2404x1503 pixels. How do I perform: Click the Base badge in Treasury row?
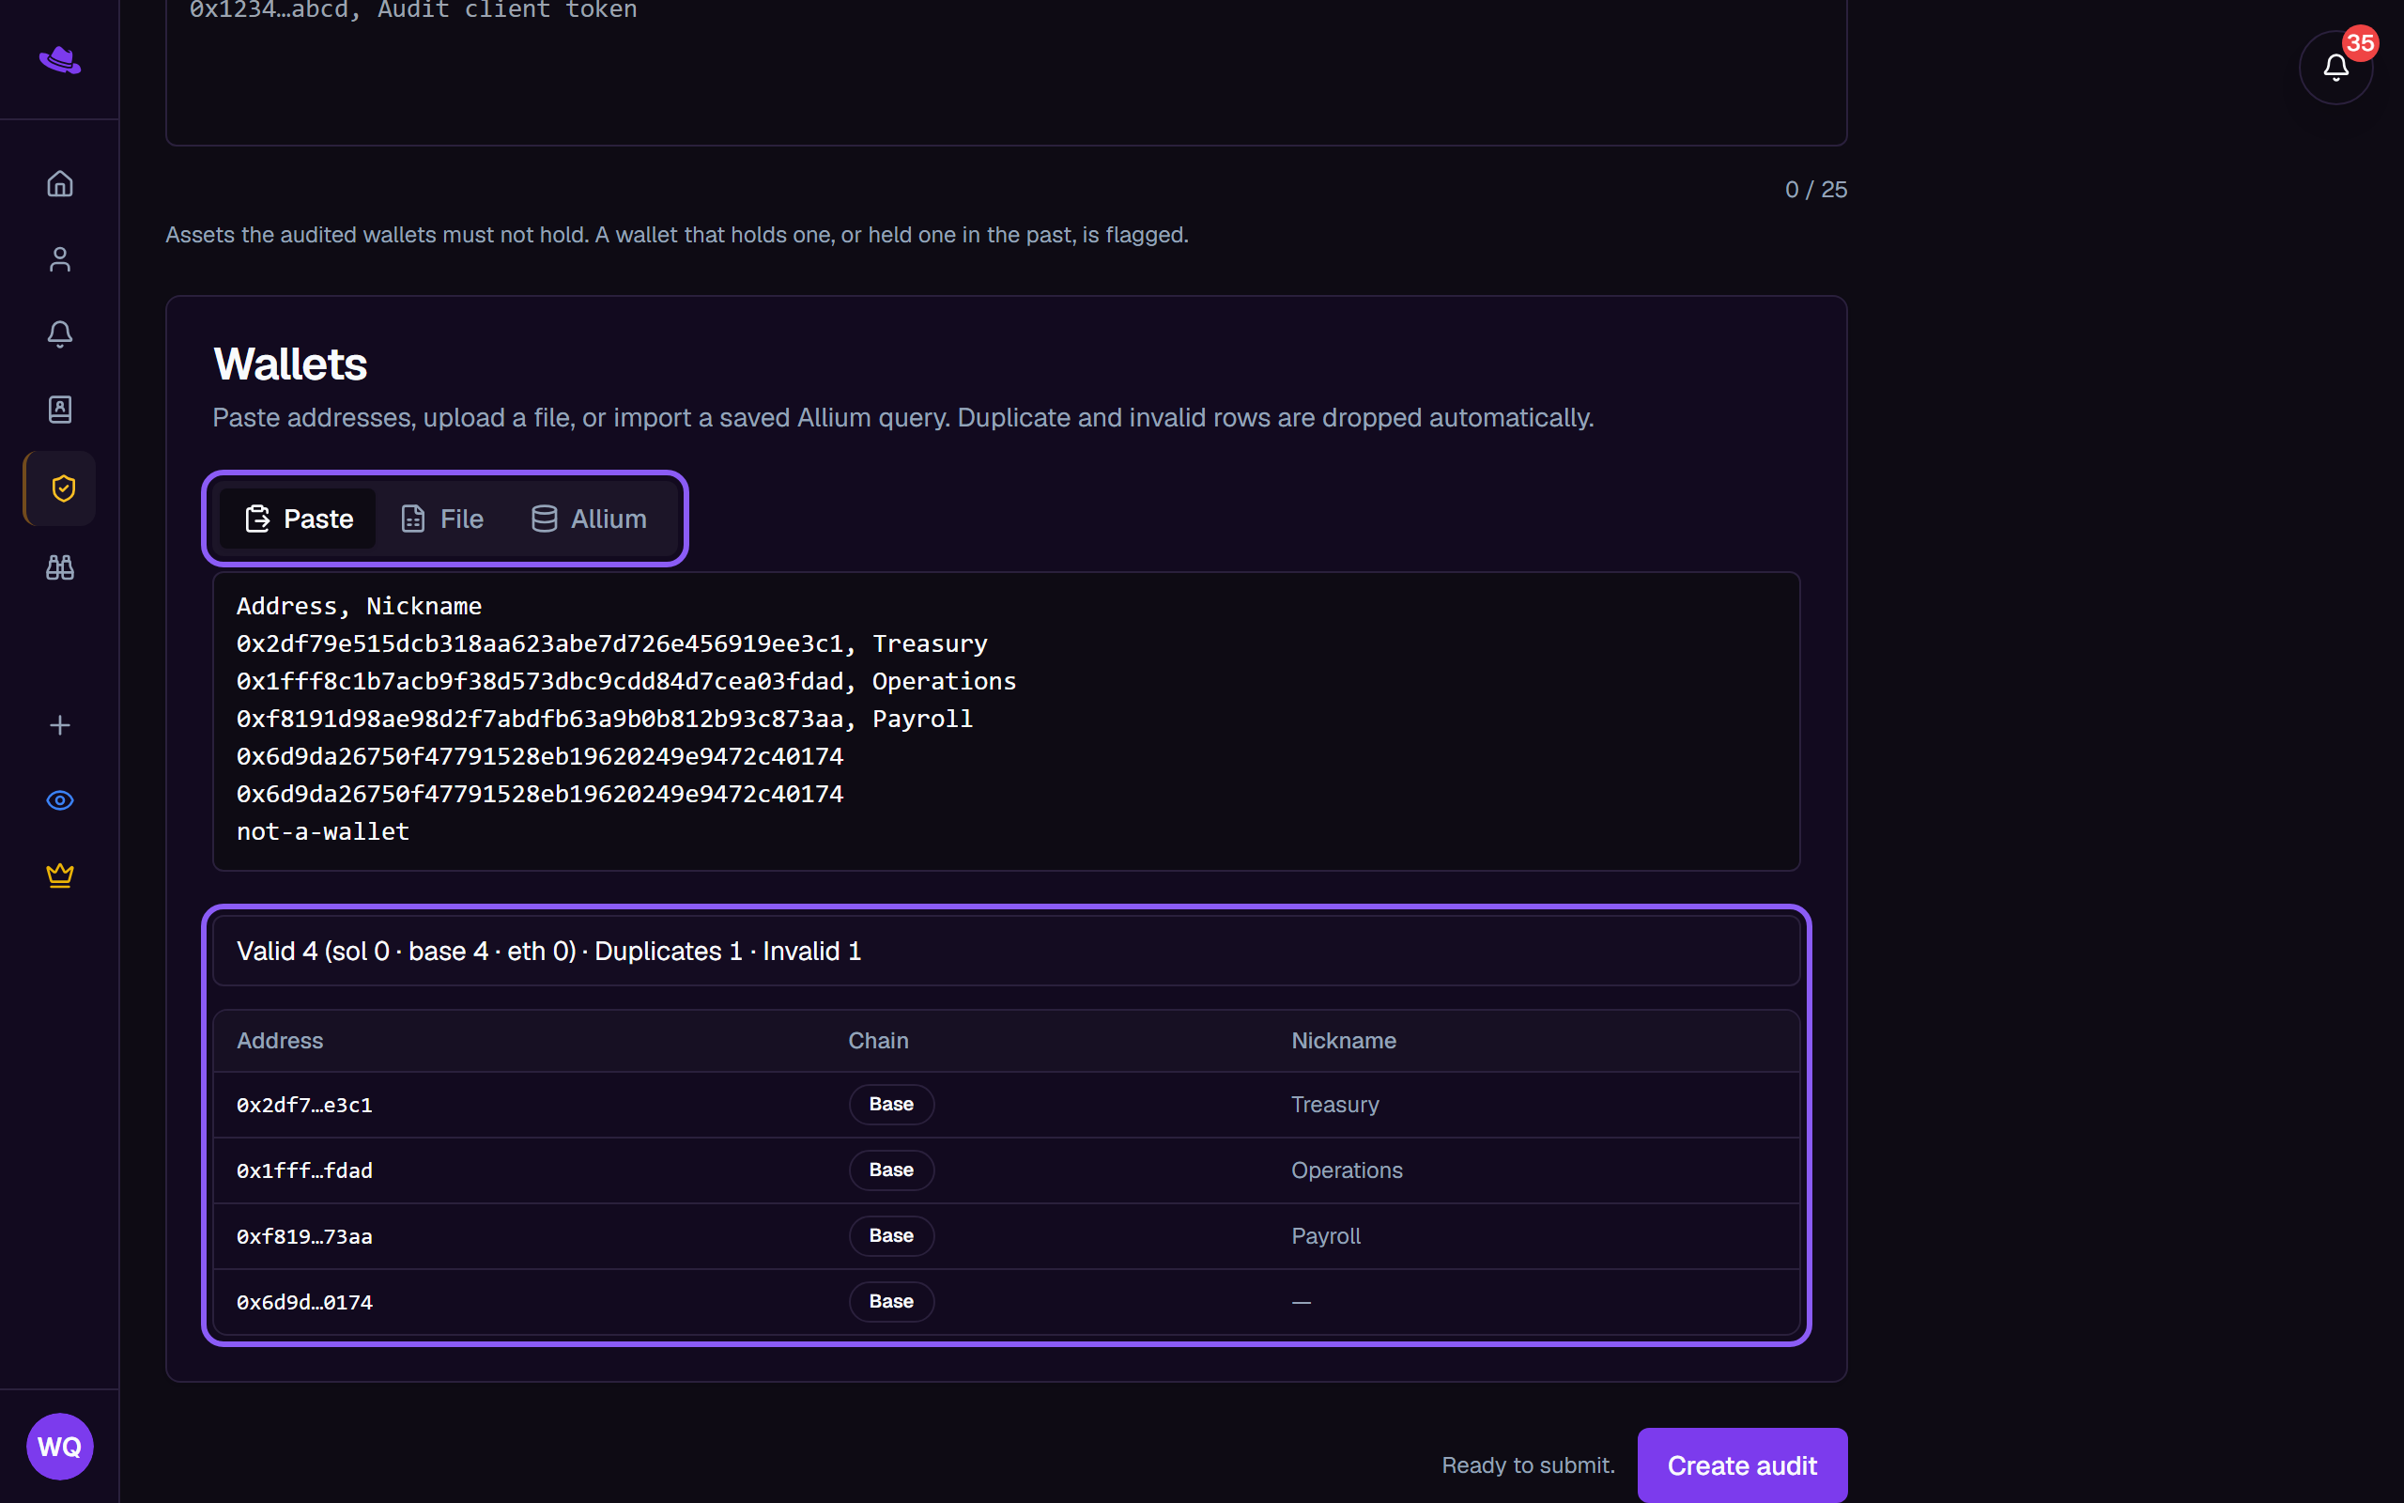point(891,1105)
